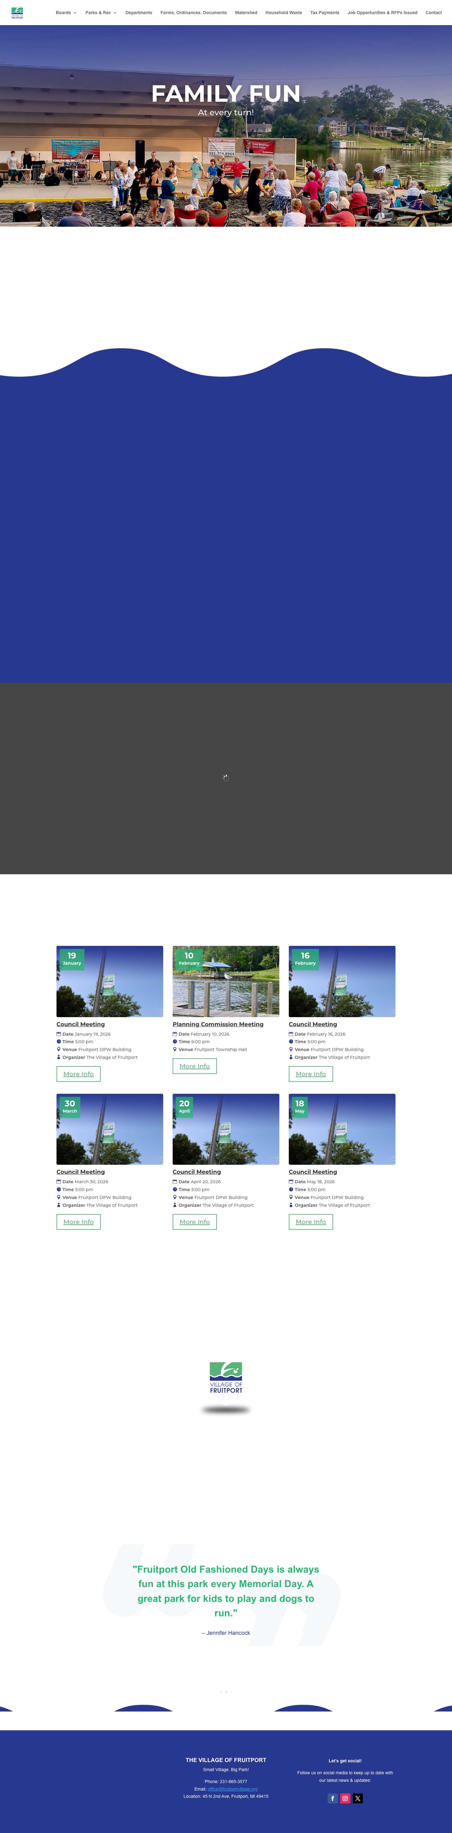Click the calendar icon beside March 30, 2026
Image resolution: width=452 pixels, height=1833 pixels.
[x=59, y=1182]
